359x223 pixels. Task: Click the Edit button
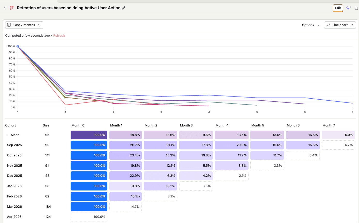click(x=338, y=8)
